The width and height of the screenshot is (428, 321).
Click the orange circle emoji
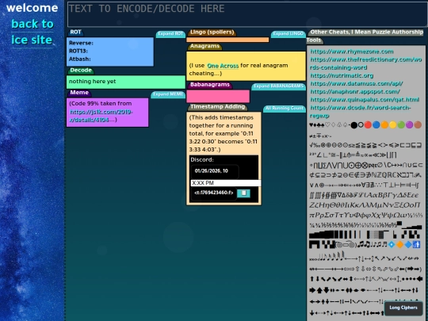tap(384, 124)
